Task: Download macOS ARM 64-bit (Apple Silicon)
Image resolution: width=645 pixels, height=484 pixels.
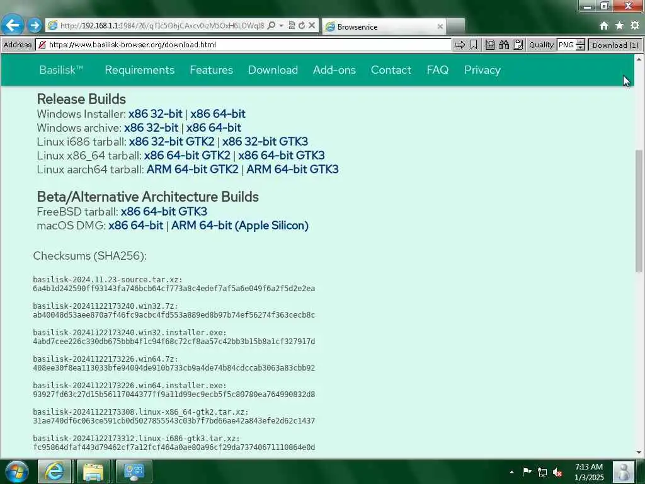Action: (x=240, y=226)
